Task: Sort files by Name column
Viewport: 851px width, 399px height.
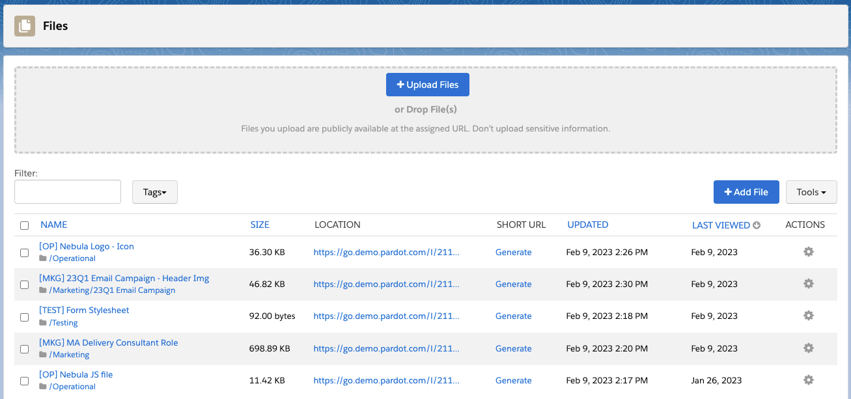Action: coord(53,225)
